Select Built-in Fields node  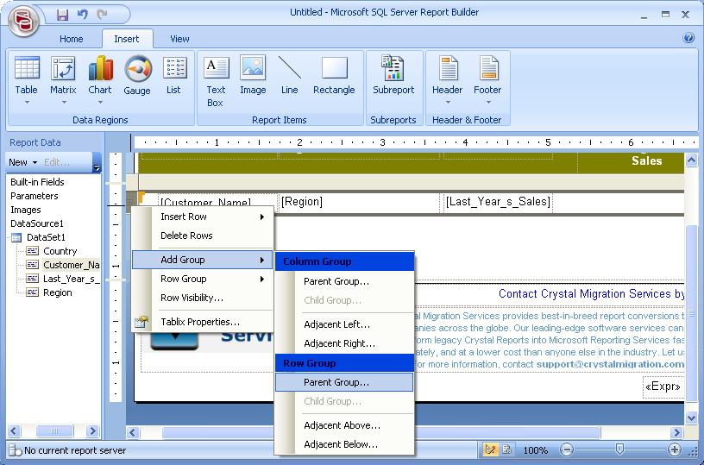tap(37, 182)
